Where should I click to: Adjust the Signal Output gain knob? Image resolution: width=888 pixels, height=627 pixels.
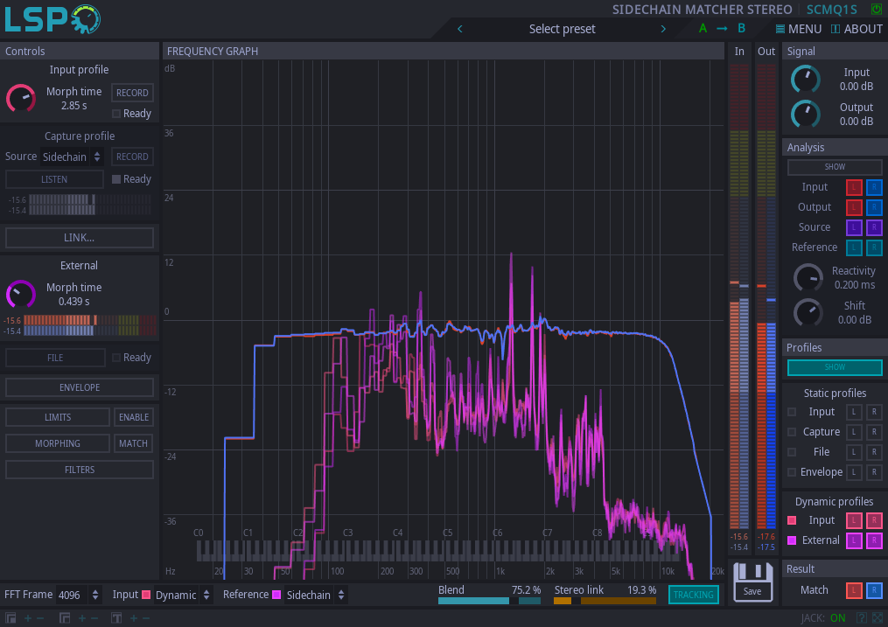pyautogui.click(x=805, y=114)
